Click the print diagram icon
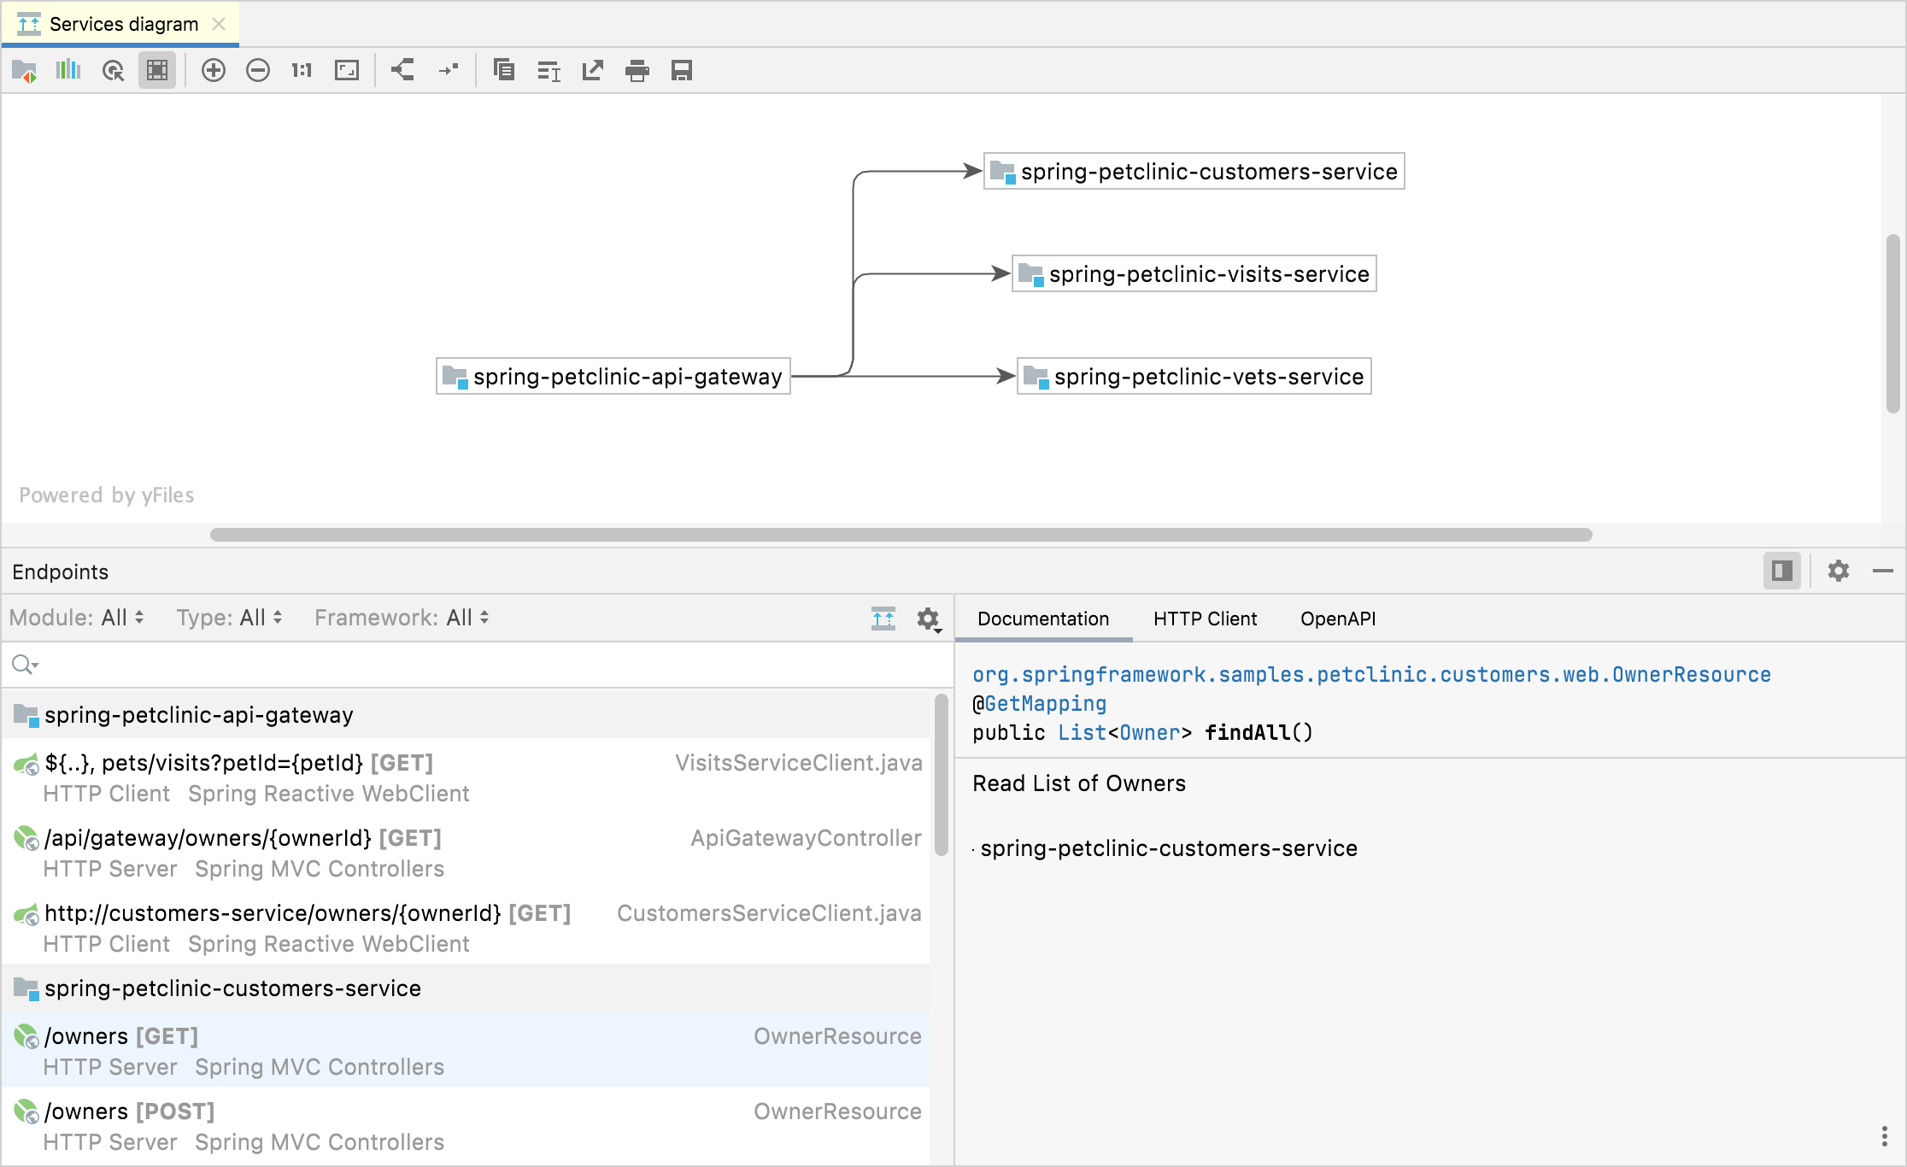The height and width of the screenshot is (1167, 1907). point(637,71)
